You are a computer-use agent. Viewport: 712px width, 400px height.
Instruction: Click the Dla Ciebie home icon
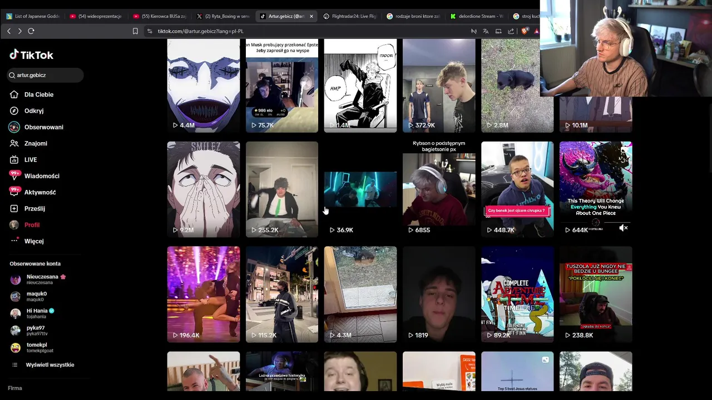(14, 94)
